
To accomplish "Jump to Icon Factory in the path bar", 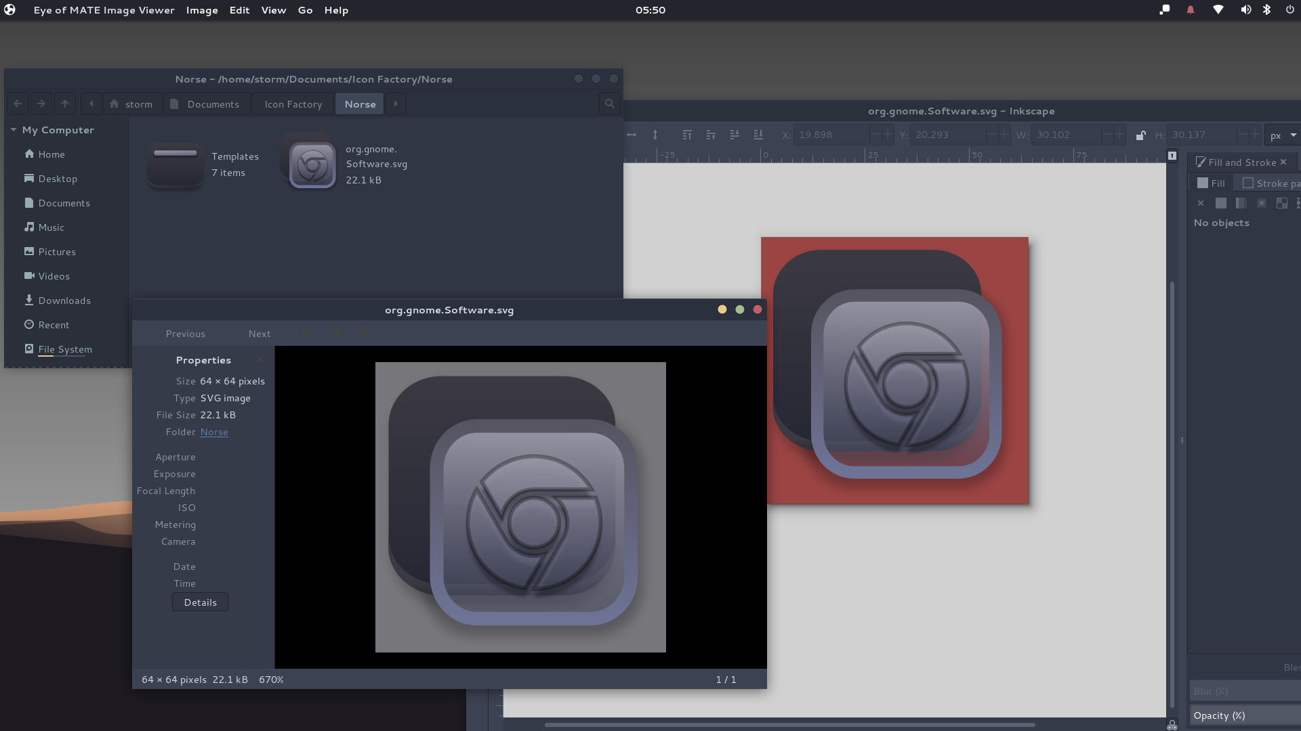I will (x=293, y=104).
